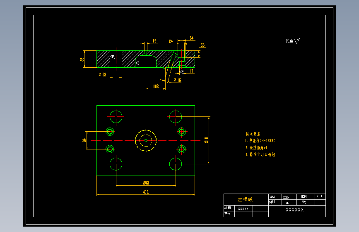359x232 pixels.
Task: Select the XXXXX drafter name cell
Action: pos(243,208)
